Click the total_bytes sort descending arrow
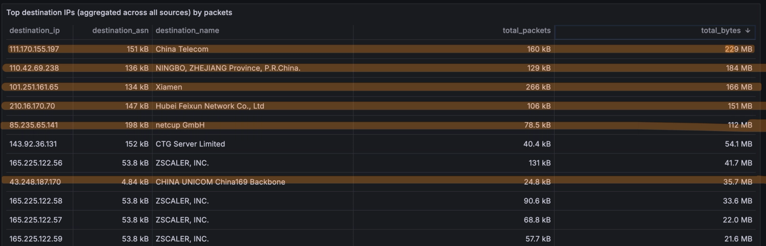The height and width of the screenshot is (246, 766). click(x=748, y=31)
